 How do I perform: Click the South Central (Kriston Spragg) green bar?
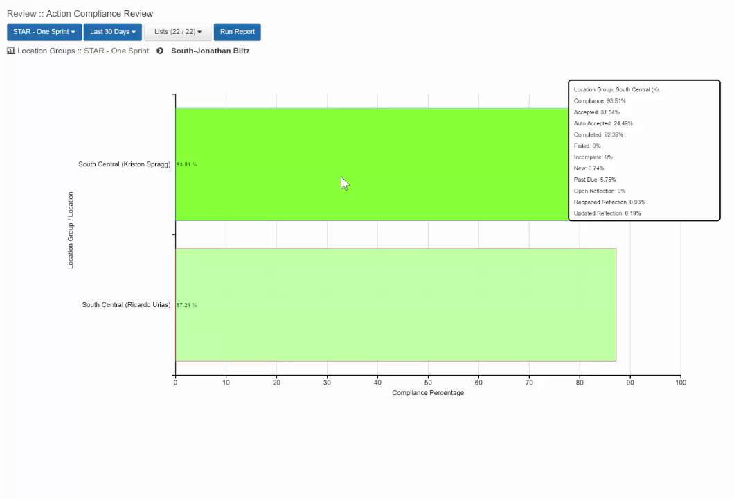point(372,164)
